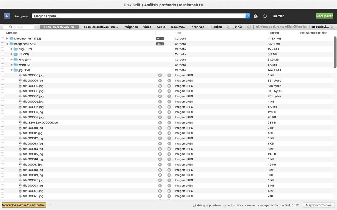Collapse the jpg (151) folder

(12, 70)
